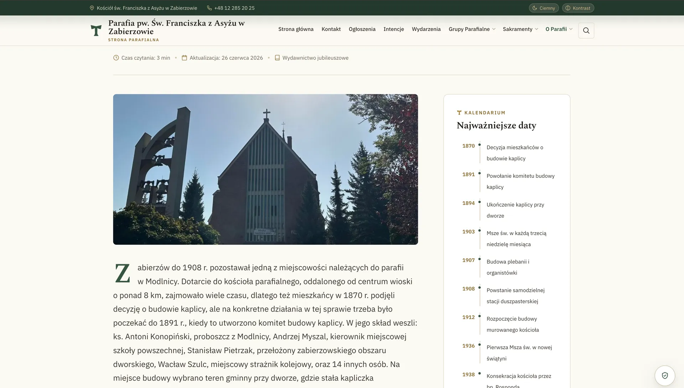Click text 'Powołanie komitetu budowy kaplicy'
Image resolution: width=684 pixels, height=388 pixels.
(520, 181)
